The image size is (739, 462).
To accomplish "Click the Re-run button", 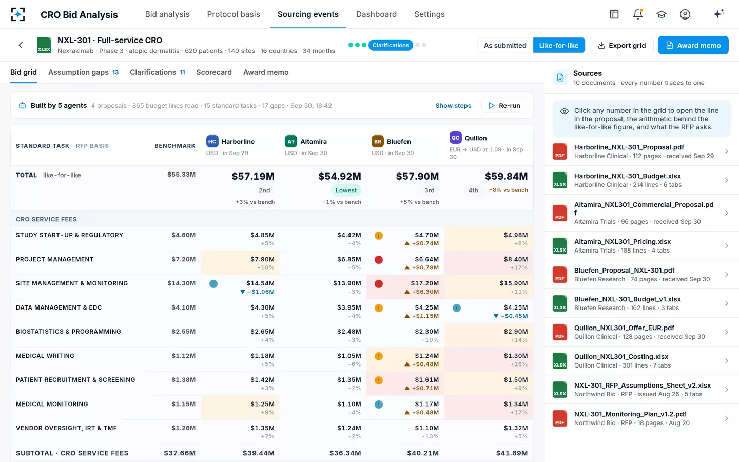I will pyautogui.click(x=504, y=105).
